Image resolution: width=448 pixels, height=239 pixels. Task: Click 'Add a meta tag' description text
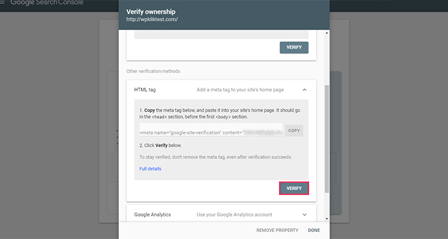240,90
